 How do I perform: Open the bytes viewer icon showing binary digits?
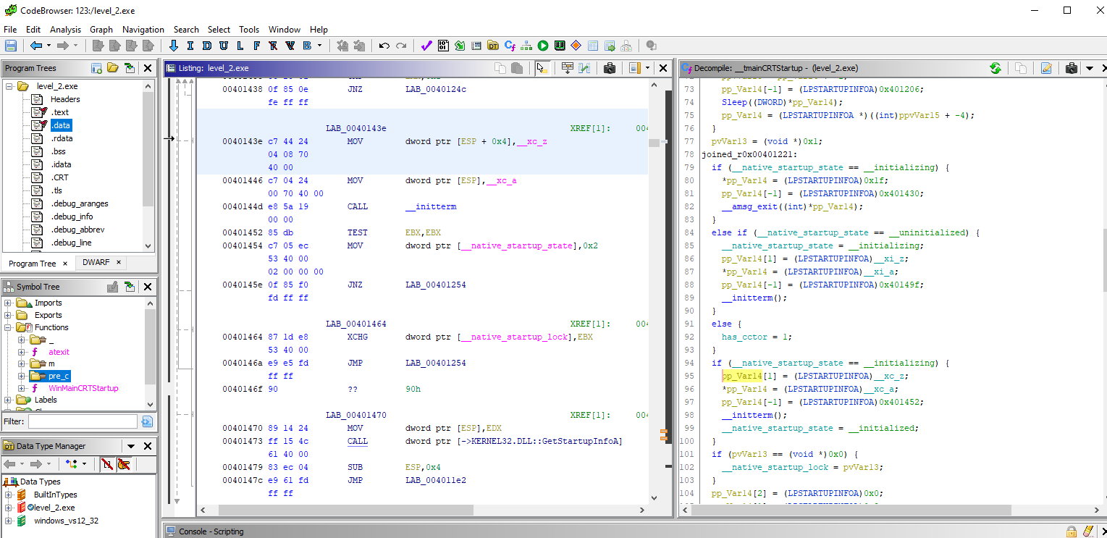(x=443, y=46)
